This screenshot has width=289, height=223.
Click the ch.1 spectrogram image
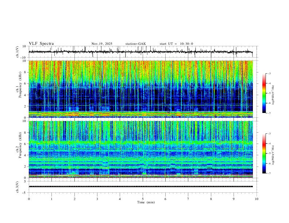[x=141, y=89]
